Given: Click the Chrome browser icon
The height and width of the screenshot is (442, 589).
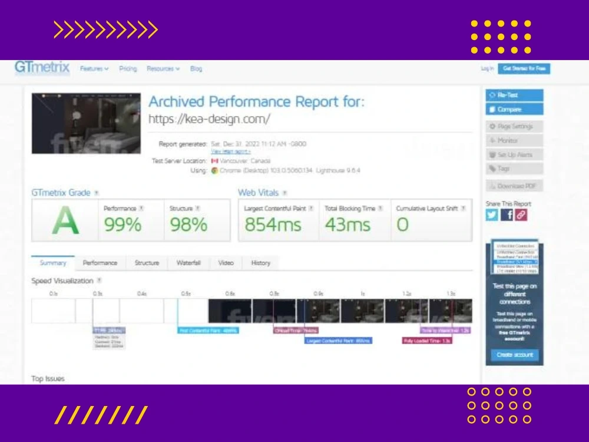Looking at the screenshot, I should (214, 170).
